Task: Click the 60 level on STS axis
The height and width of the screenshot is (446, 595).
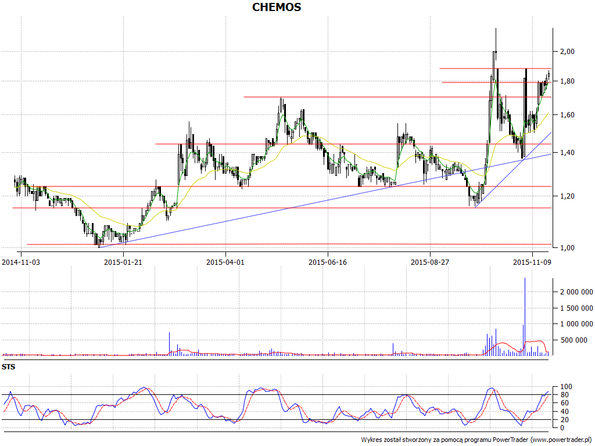Action: click(x=564, y=403)
